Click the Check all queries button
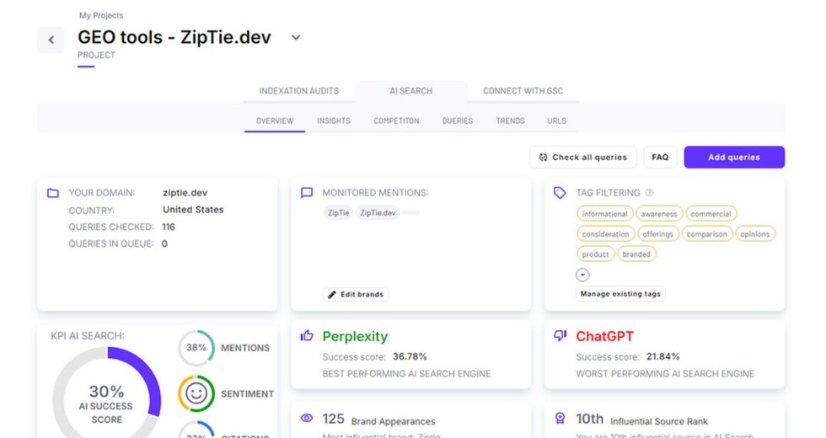The width and height of the screenshot is (826, 438). [582, 158]
